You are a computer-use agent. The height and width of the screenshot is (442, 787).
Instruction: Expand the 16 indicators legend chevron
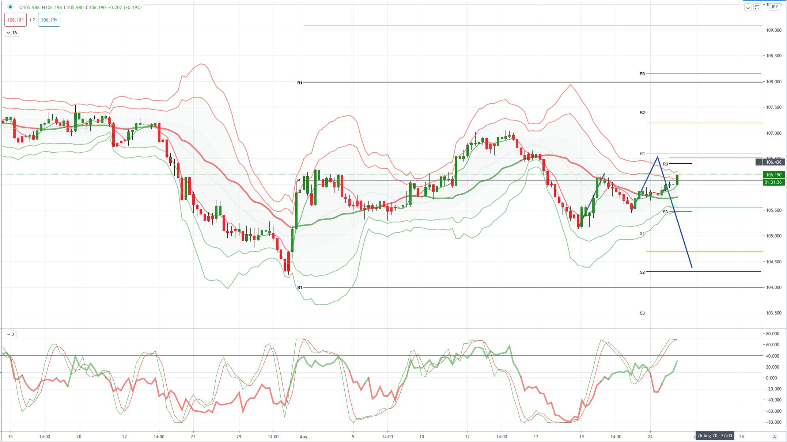click(12, 33)
